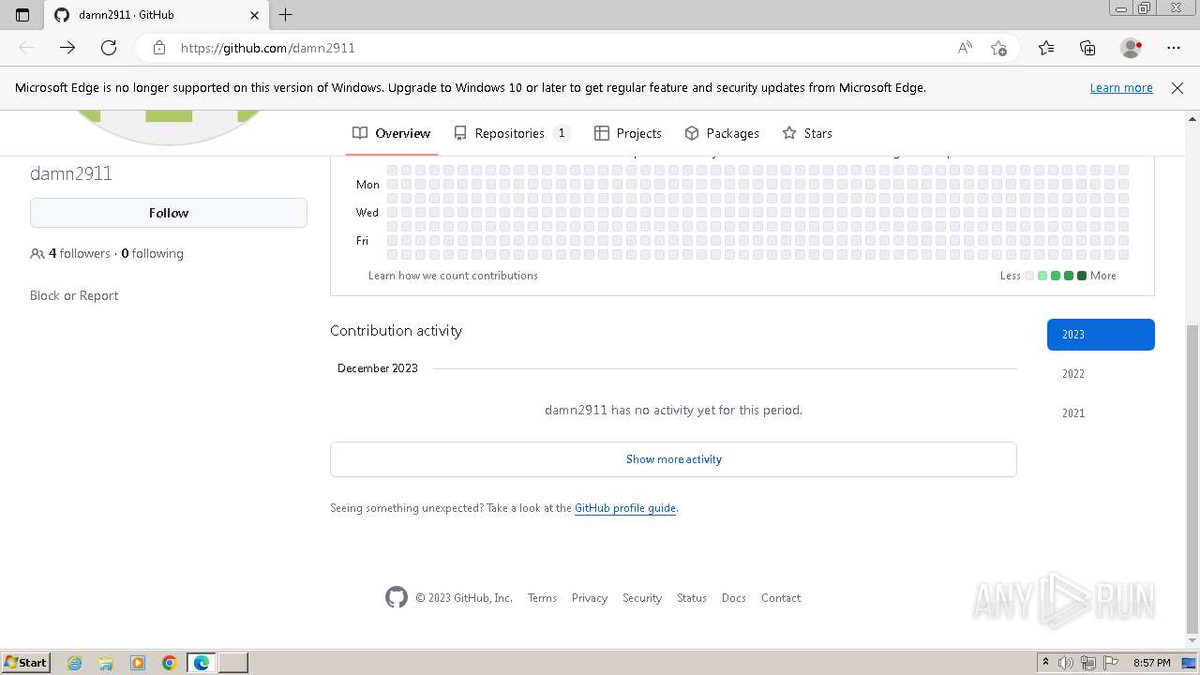The image size is (1200, 675).
Task: Open Action Center flag icon in tray
Action: tap(1110, 663)
